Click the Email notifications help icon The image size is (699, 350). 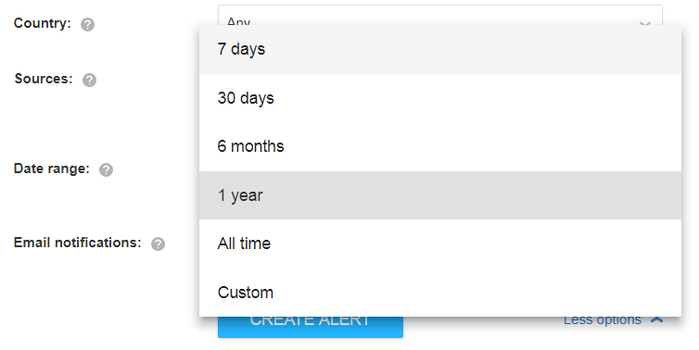[158, 244]
